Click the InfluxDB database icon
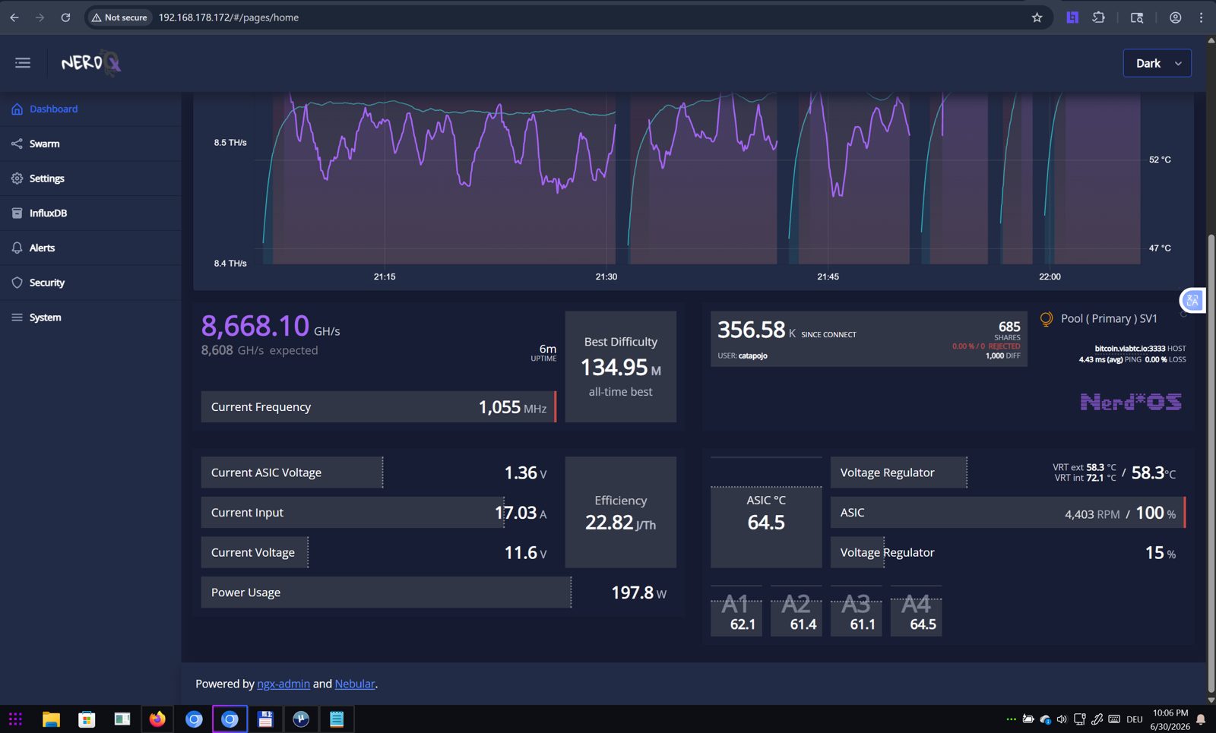The height and width of the screenshot is (733, 1216). pos(17,213)
